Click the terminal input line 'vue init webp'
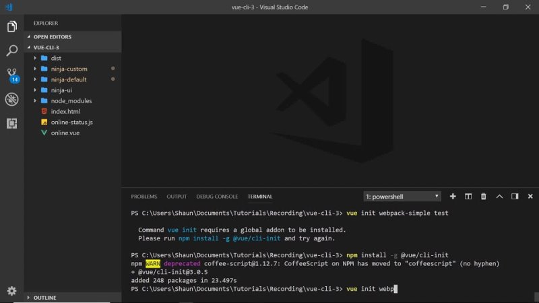The image size is (539, 303). (x=370, y=289)
